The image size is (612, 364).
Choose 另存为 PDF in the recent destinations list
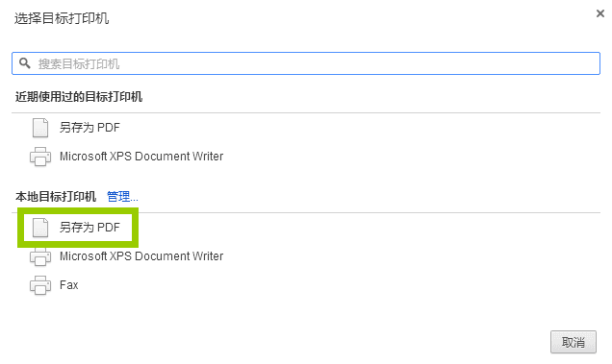click(x=89, y=128)
